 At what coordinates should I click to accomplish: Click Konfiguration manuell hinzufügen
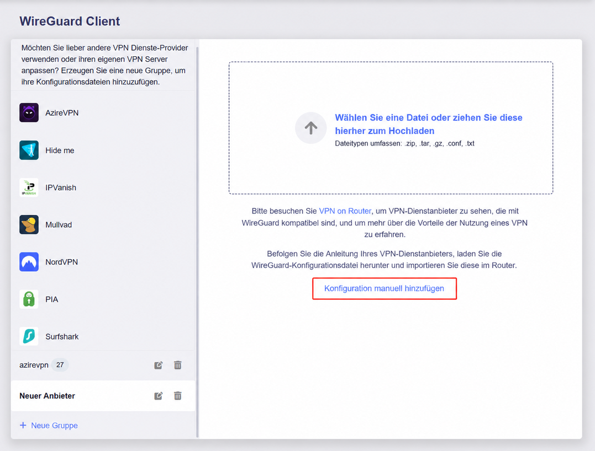click(x=384, y=288)
